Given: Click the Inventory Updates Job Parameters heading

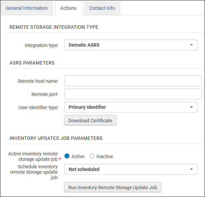Looking at the screenshot, I should tap(56, 138).
